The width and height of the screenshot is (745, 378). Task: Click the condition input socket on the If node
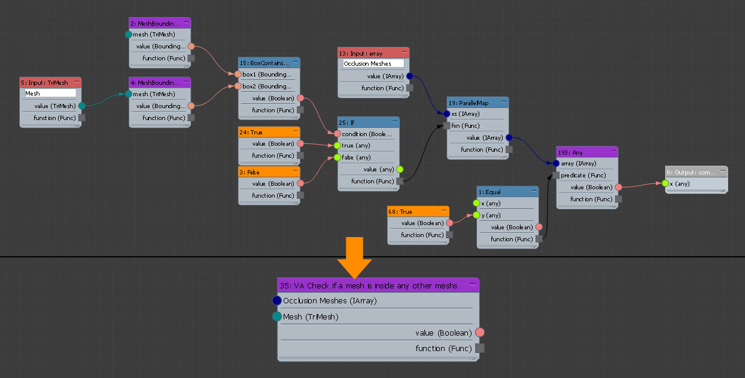click(x=337, y=134)
